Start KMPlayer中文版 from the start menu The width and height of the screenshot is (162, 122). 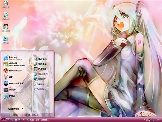tap(13, 83)
